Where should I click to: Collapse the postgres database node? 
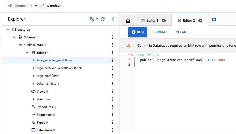click(x=8, y=30)
